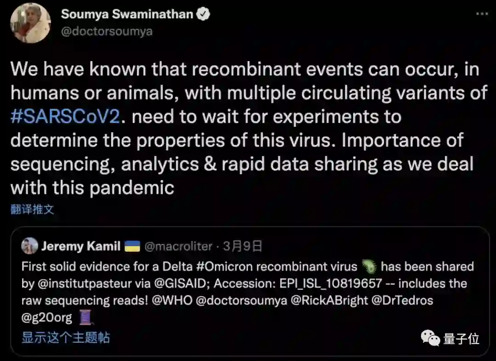Screen dimensions: 496x361
Task: Click the purple thread spool emoji
Action: [x=86, y=317]
